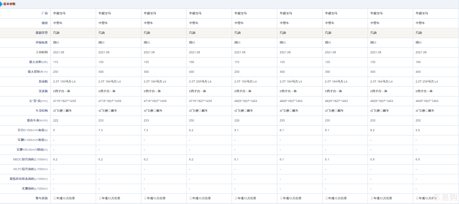Select 6.2 in the 官方0-100km/h加速 row

191,130
